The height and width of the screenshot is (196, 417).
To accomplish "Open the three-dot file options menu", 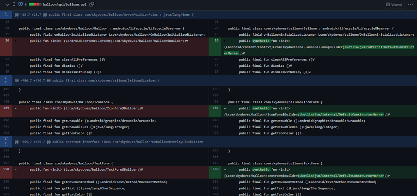I will 410,4.
